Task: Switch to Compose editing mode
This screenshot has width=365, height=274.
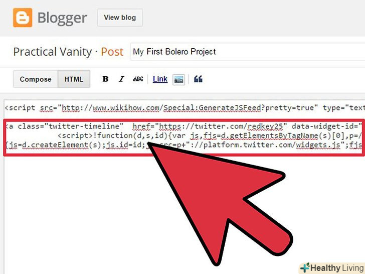Action: point(36,79)
